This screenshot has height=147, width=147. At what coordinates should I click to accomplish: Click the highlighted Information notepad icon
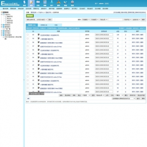pos(31,3)
